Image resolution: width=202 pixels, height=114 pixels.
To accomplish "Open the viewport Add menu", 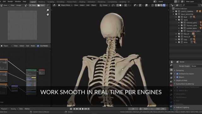I will 88,5.
